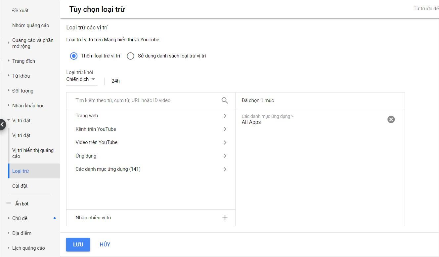
Task: Expand Quảng cáo và phần mở rộng menu
Action: (33, 43)
